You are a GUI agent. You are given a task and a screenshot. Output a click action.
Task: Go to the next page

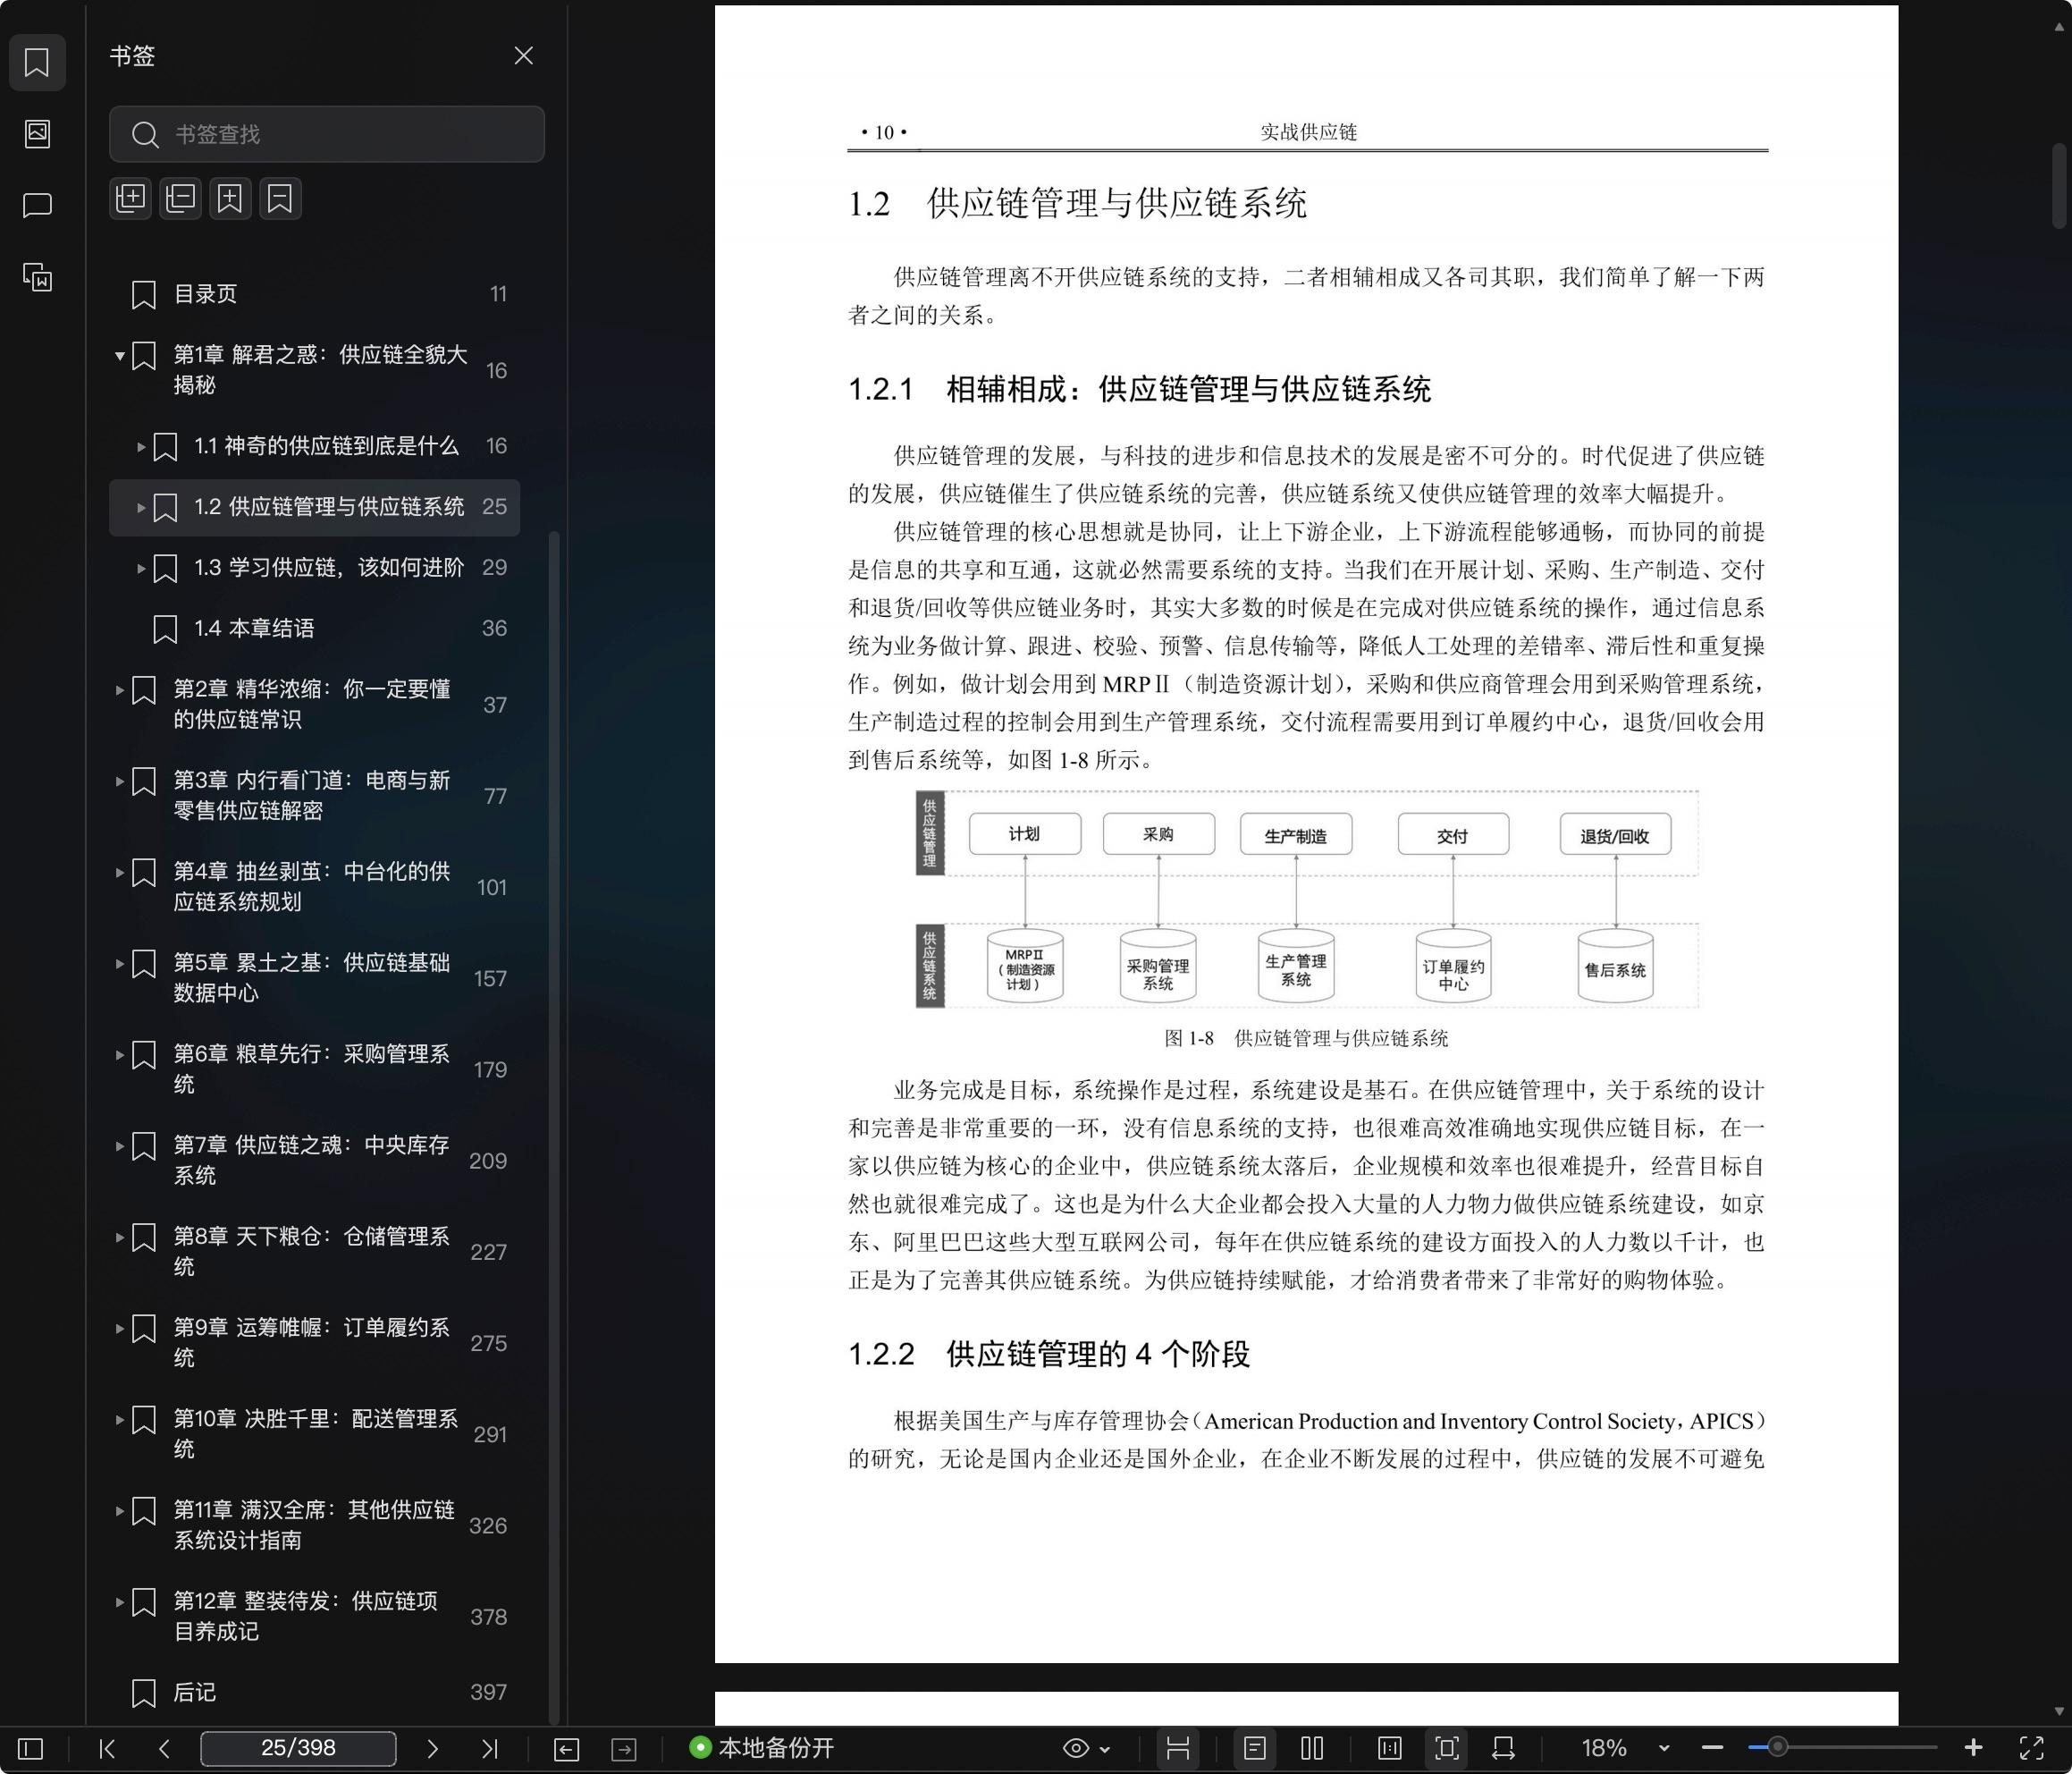(432, 1748)
